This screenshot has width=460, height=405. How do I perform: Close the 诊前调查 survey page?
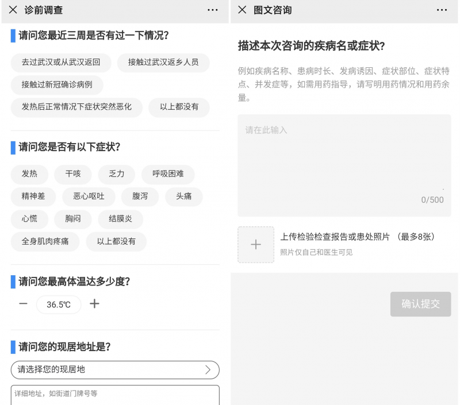tap(13, 10)
